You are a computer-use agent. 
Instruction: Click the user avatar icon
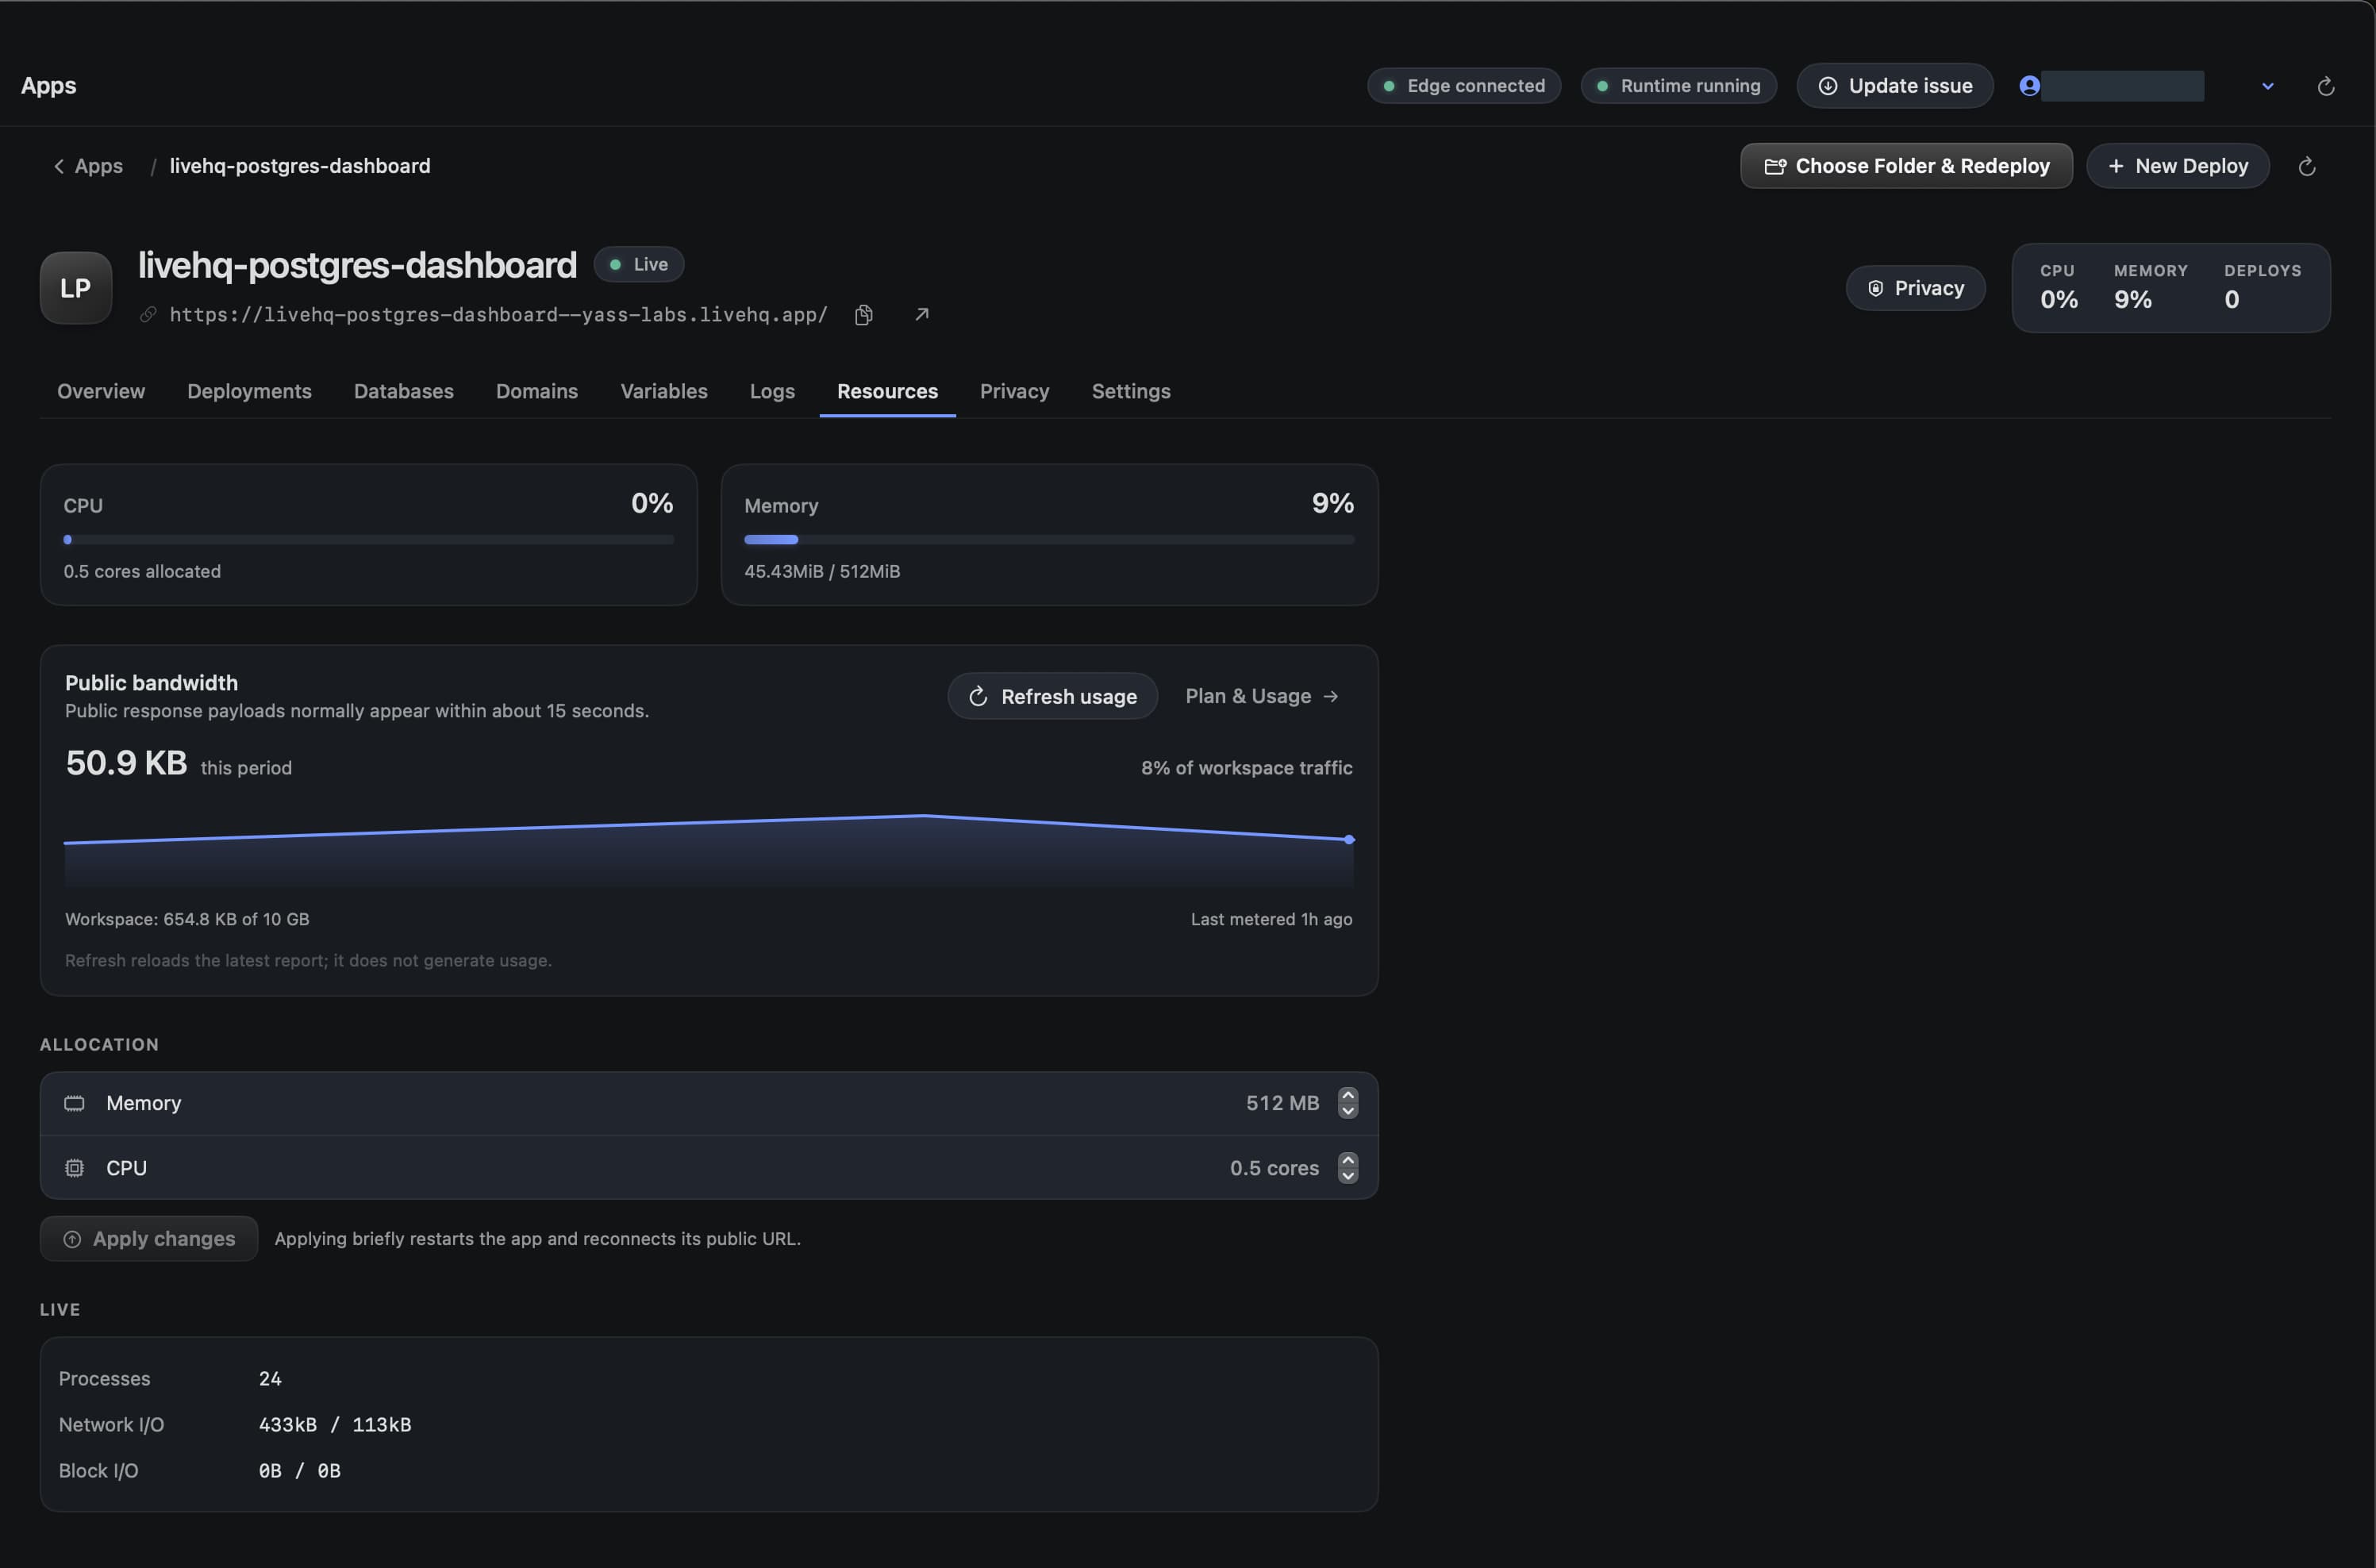point(2029,85)
